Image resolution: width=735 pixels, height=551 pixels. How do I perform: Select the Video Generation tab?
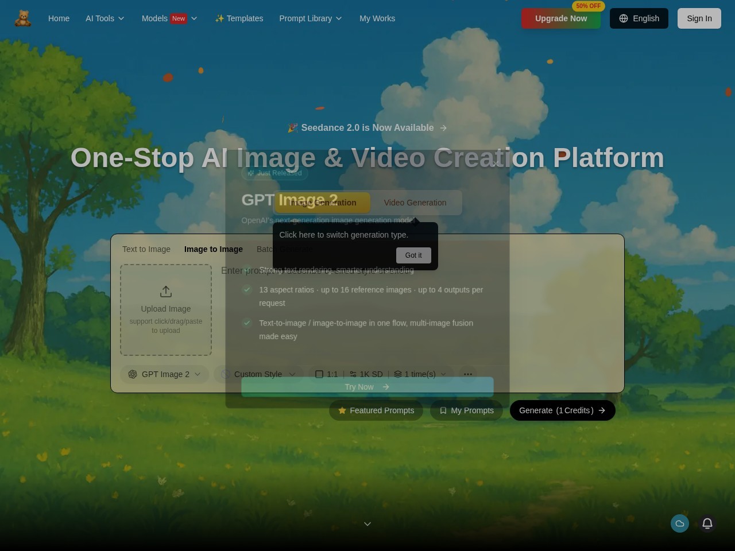click(x=415, y=203)
